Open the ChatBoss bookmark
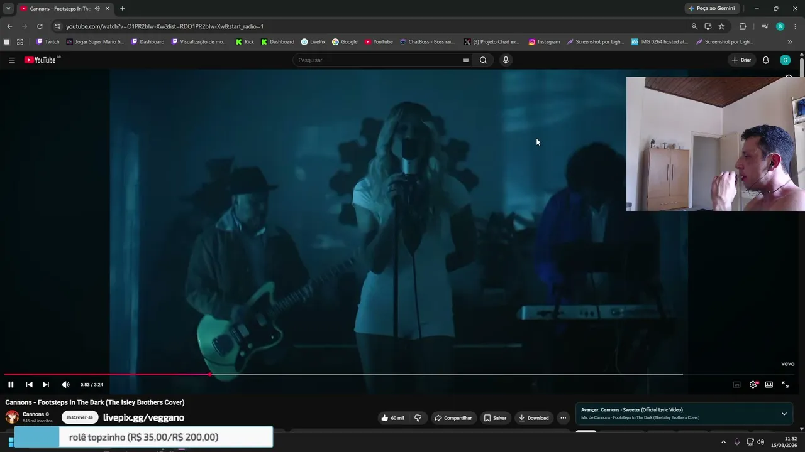This screenshot has width=805, height=452. coord(426,42)
